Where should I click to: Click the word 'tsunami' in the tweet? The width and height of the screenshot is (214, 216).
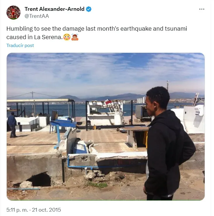(x=176, y=29)
